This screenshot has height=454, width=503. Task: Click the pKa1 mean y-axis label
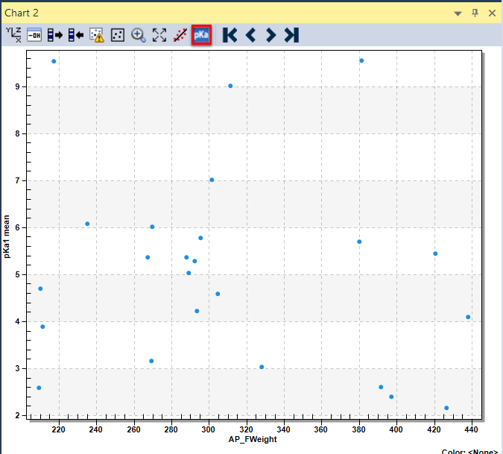7,236
